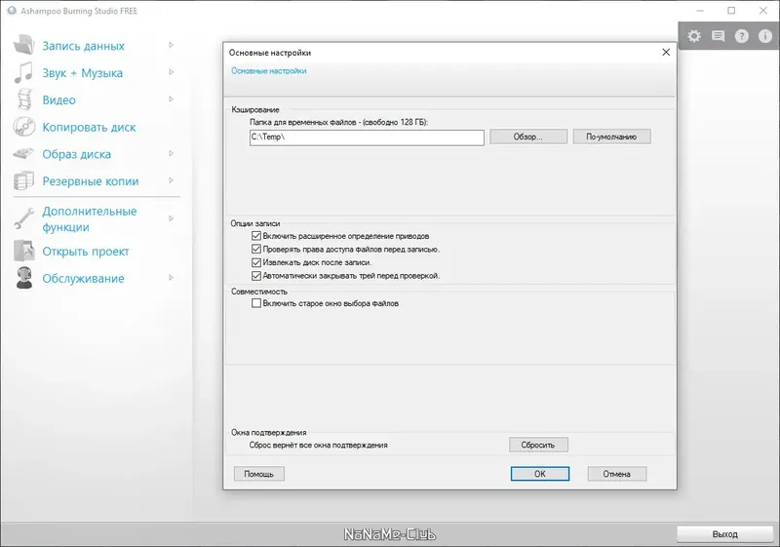Disable extended drive detection checkbox

click(x=256, y=236)
